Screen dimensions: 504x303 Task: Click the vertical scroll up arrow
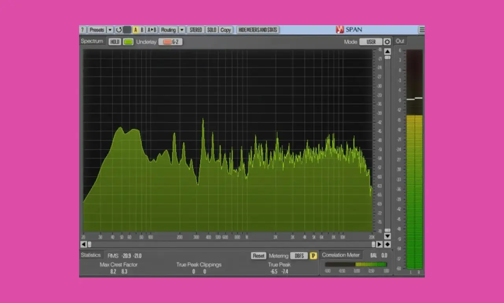point(387,52)
